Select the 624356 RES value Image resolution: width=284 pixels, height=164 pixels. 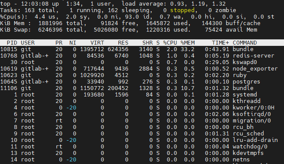coord(118,49)
